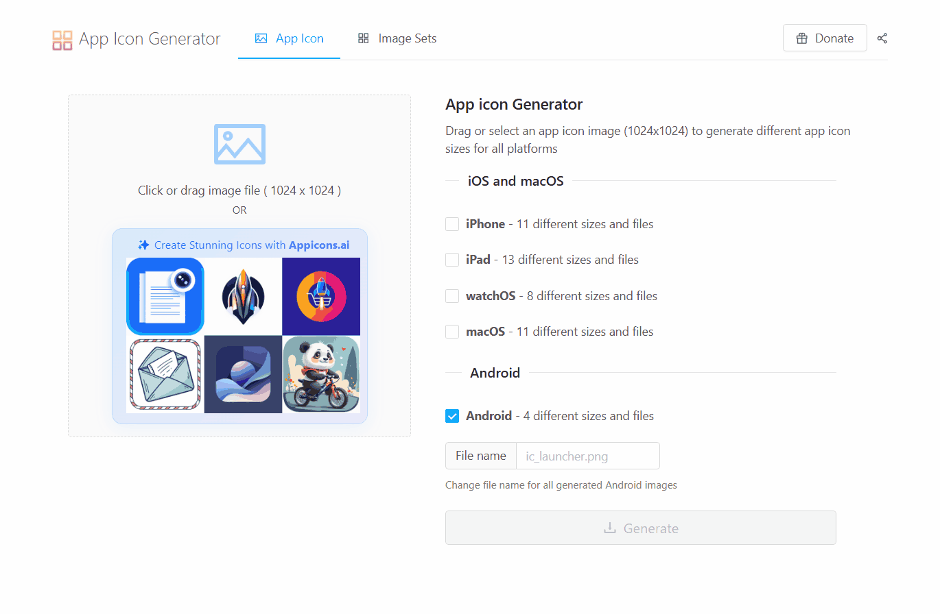The image size is (940, 614).
Task: Select the envelope letter sample icon
Action: 165,374
